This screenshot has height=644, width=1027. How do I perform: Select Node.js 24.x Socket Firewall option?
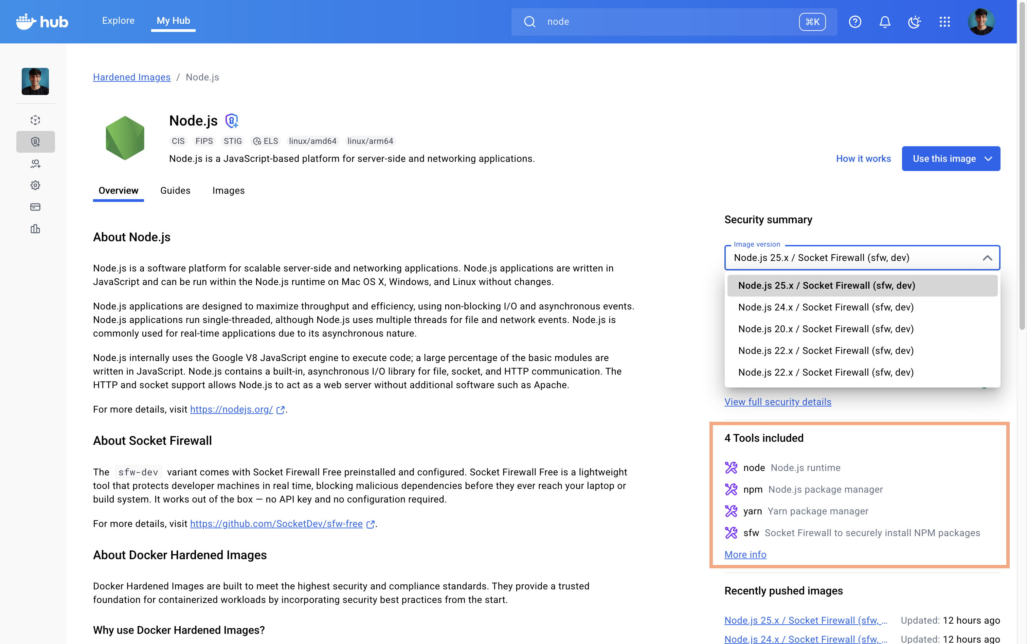[x=825, y=307]
